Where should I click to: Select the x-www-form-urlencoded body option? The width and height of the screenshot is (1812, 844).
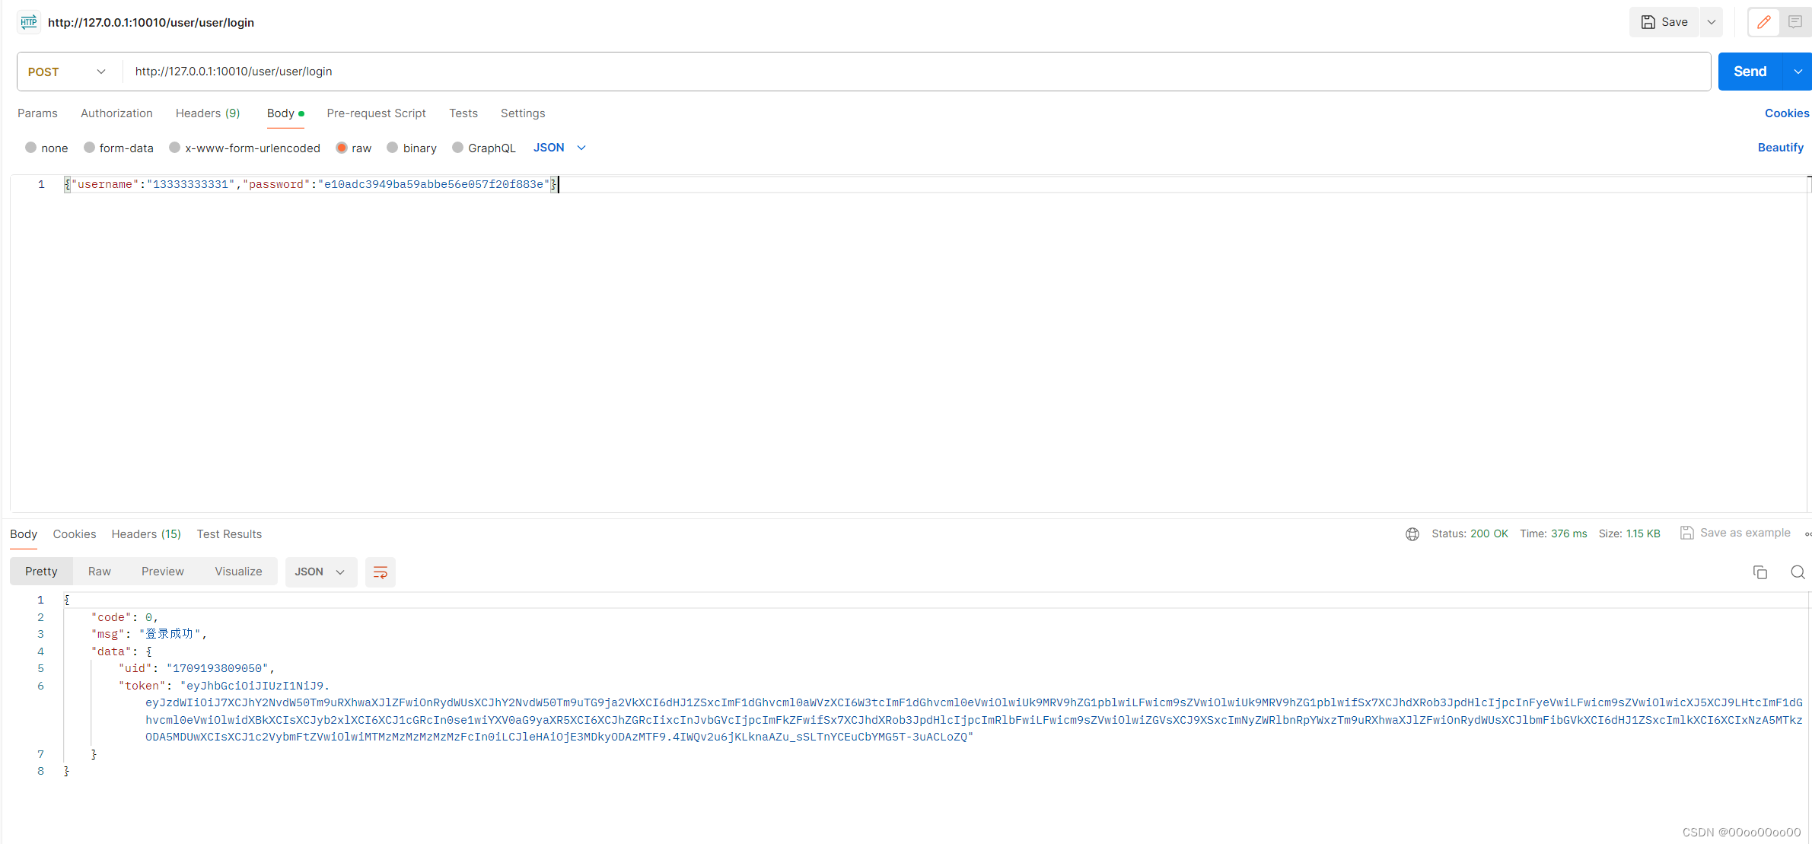click(x=175, y=148)
